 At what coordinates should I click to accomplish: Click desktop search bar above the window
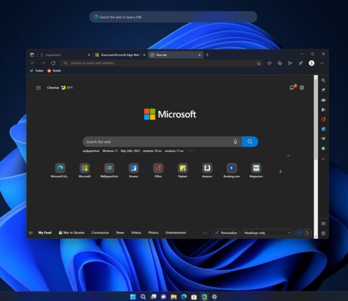tap(173, 17)
